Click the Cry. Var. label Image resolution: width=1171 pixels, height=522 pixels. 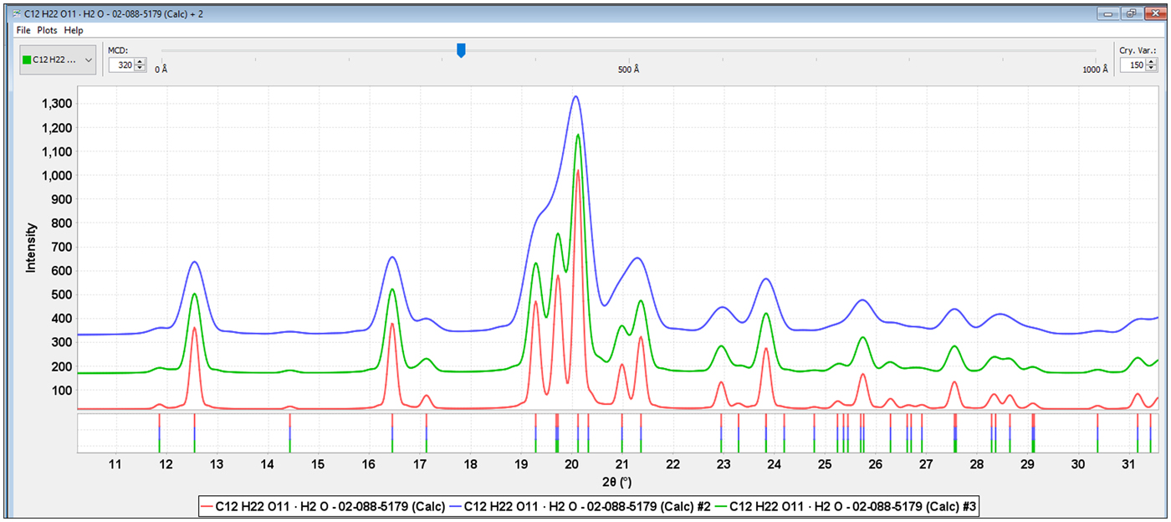tap(1138, 50)
